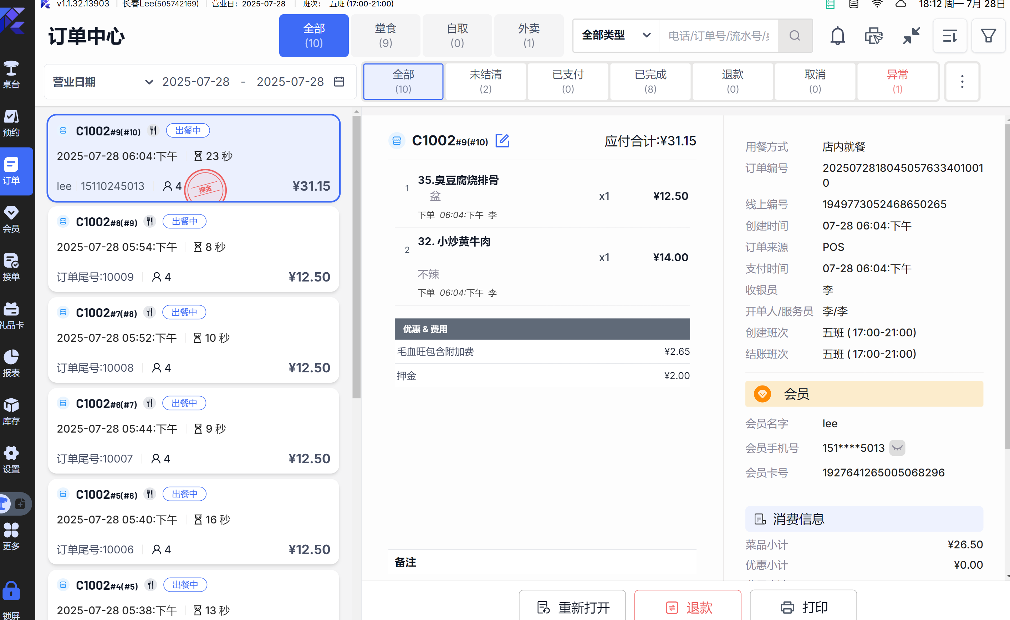
Task: Expand the 全部类型 type dropdown
Action: (616, 36)
